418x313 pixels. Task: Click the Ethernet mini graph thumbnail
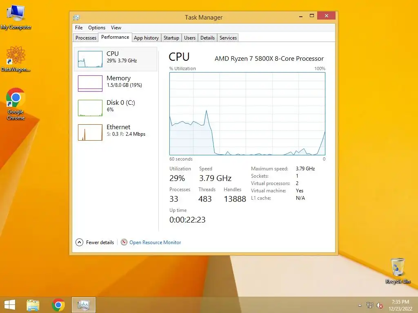pyautogui.click(x=90, y=132)
